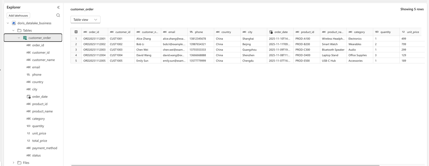The image size is (429, 166).
Task: Open the Table view dropdown
Action: point(85,20)
